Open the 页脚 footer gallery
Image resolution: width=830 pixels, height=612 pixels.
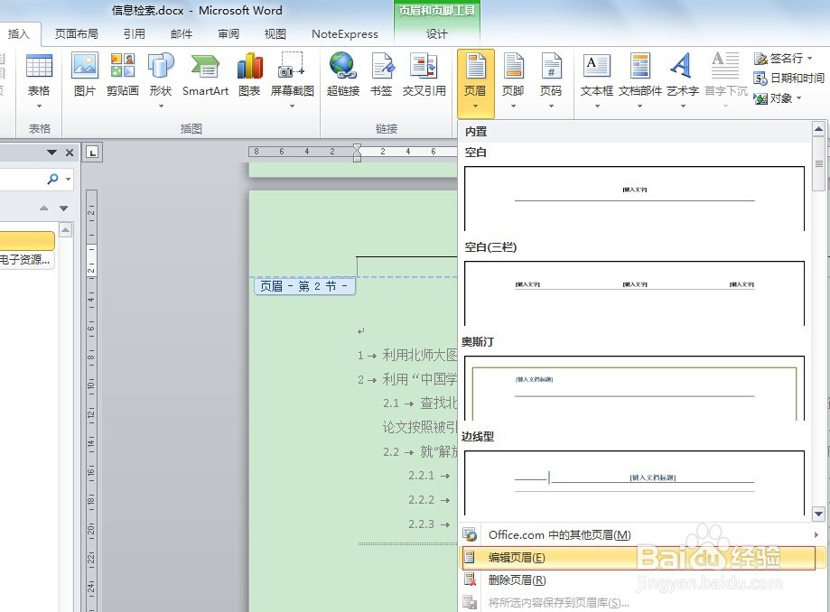514,77
